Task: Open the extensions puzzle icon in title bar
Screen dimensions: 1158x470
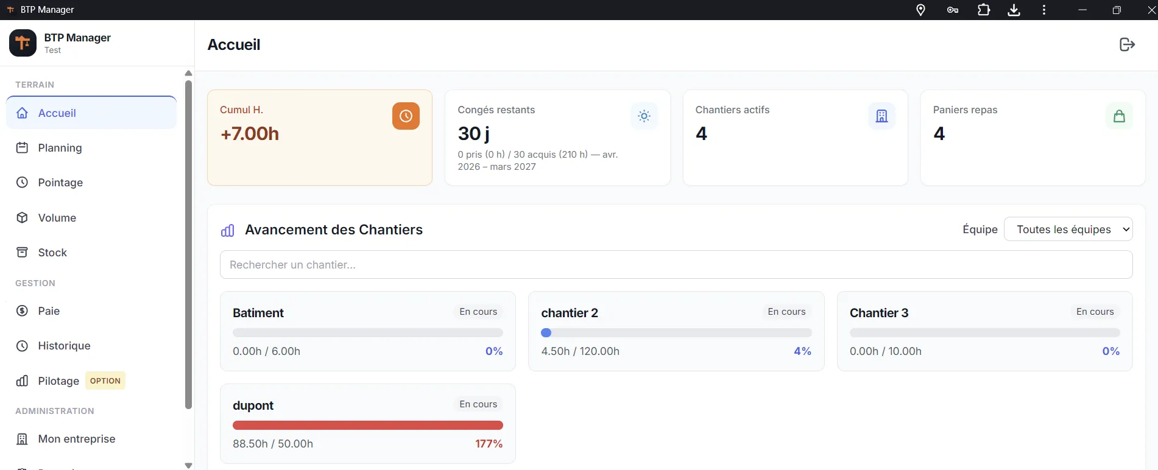Action: [983, 10]
